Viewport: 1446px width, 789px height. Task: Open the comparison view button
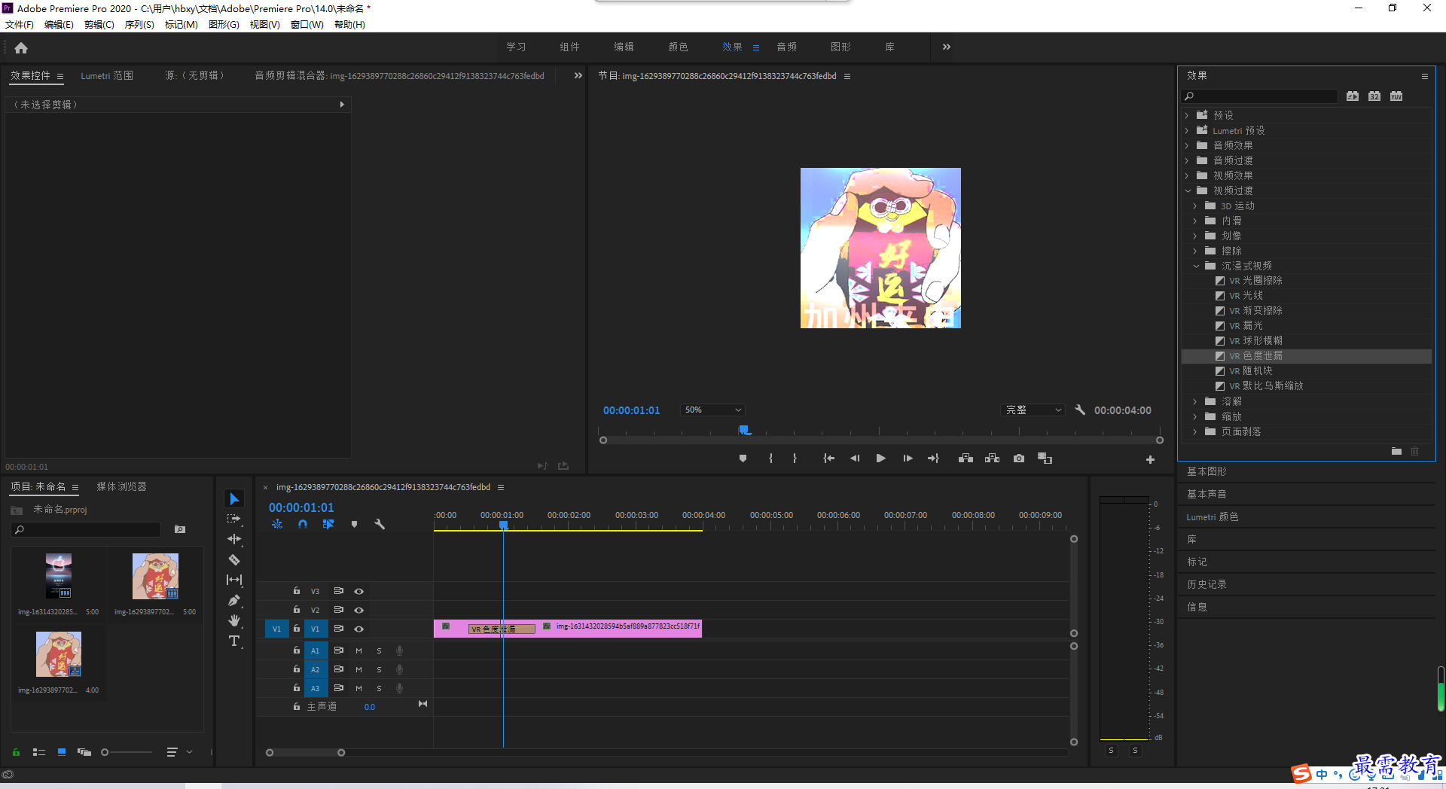tap(1045, 458)
